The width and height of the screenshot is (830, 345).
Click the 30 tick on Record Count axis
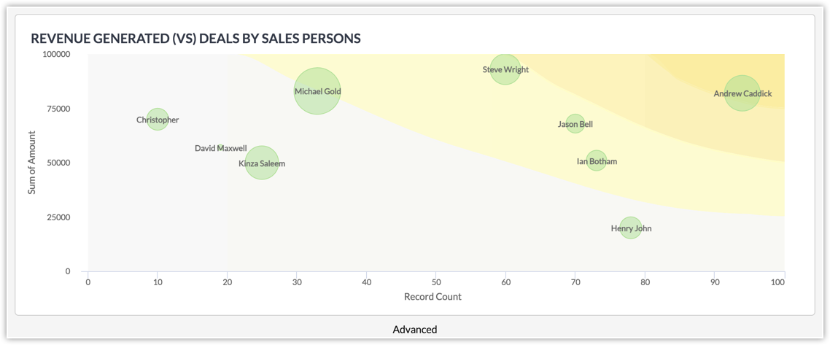(x=296, y=282)
